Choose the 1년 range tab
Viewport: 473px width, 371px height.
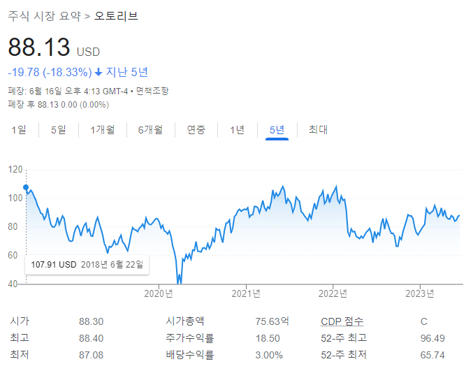tap(238, 130)
